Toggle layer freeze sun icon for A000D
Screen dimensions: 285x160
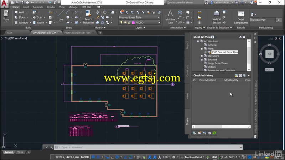pos(125,22)
